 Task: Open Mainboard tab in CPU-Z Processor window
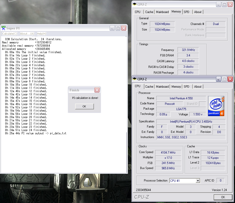tap(162, 87)
